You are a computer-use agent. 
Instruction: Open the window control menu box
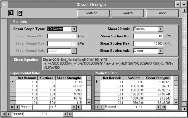coord(5,5)
